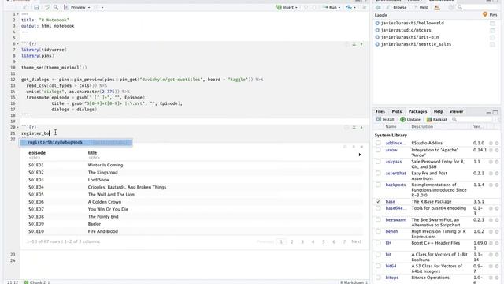Run all chunks above the second chunk
504x284 pixels.
tap(354, 128)
